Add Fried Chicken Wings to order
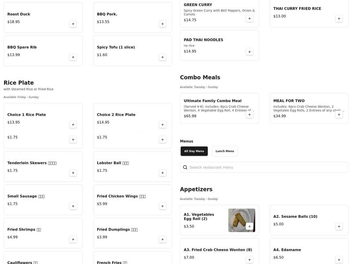This screenshot has height=264, width=352. click(162, 206)
